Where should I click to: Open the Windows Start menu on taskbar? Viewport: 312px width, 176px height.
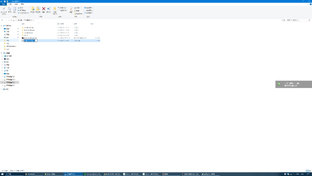2,174
